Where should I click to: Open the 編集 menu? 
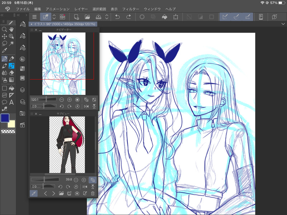click(x=38, y=9)
